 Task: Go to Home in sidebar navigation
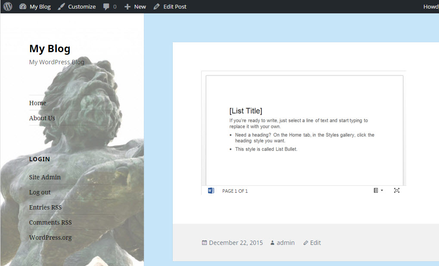click(37, 103)
